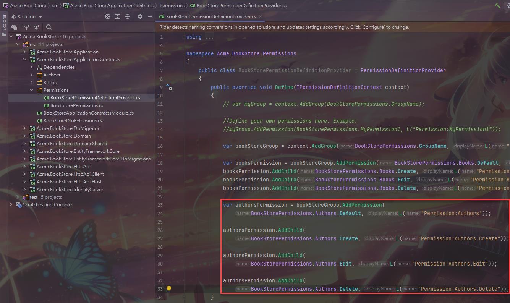This screenshot has width=510, height=303.
Task: Select Acme.BookStore.HttpApi.Host project
Action: point(69,182)
